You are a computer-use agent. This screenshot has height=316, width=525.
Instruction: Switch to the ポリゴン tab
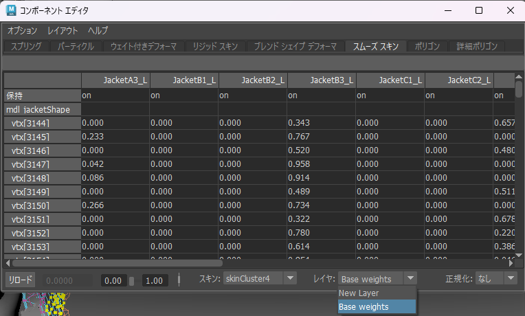(x=427, y=46)
